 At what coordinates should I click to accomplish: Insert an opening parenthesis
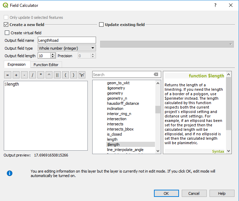65,75
